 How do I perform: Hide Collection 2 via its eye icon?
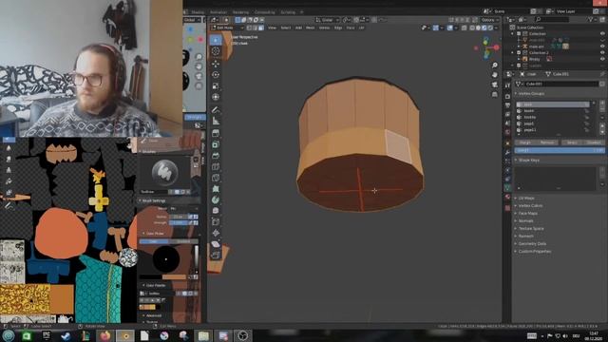point(602,52)
